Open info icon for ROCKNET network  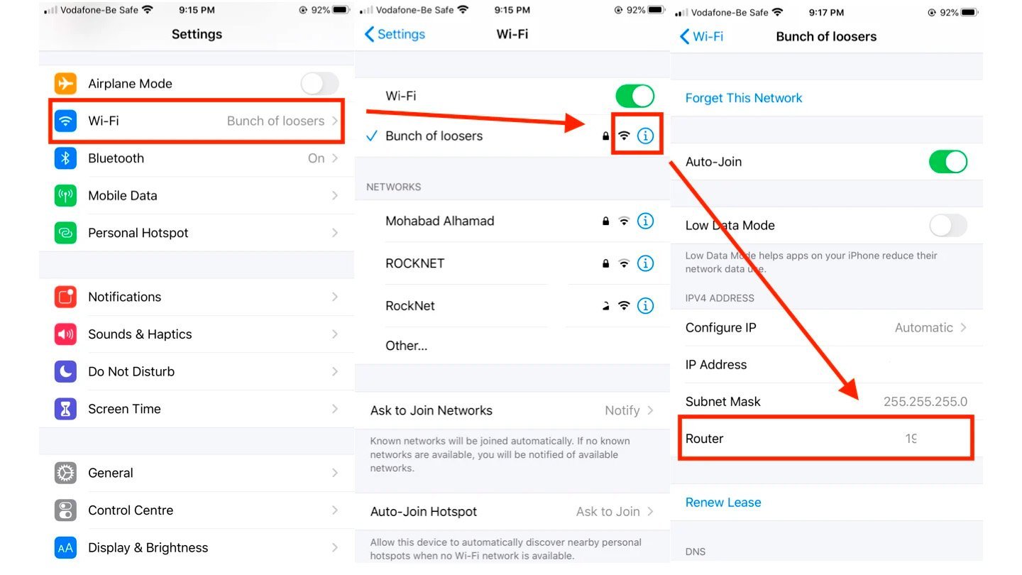[x=645, y=263]
